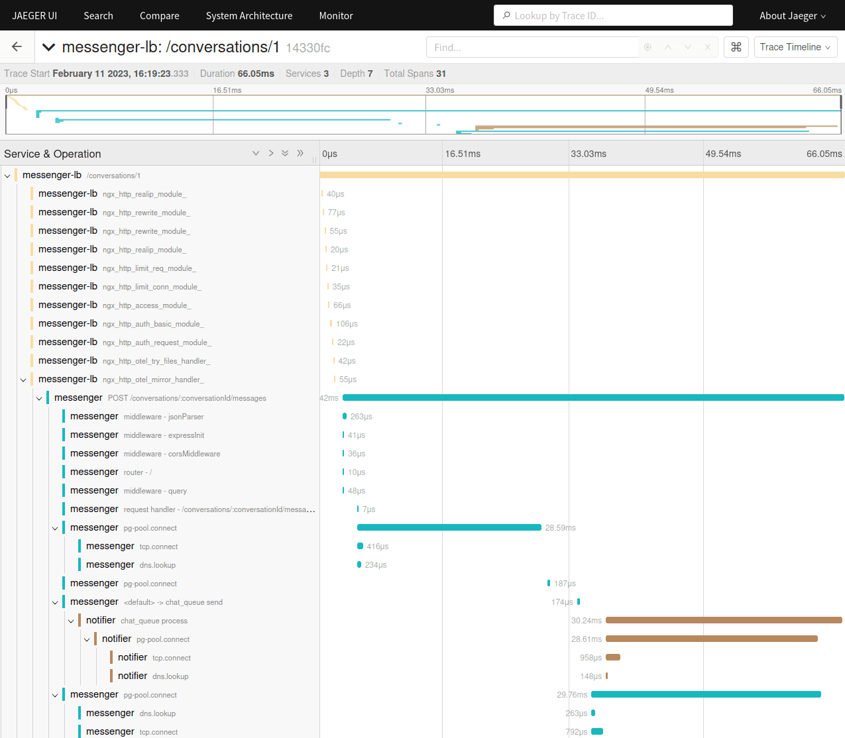Collapse the messenger chat_queue send span
The height and width of the screenshot is (738, 845).
pyautogui.click(x=55, y=602)
